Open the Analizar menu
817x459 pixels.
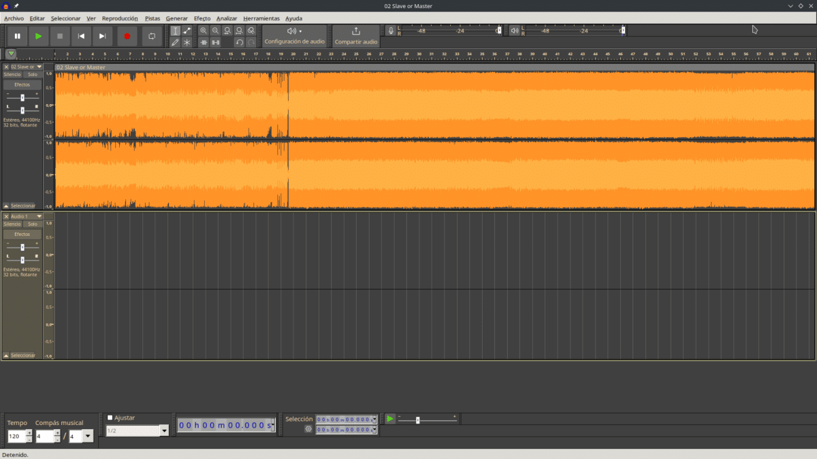click(x=227, y=18)
